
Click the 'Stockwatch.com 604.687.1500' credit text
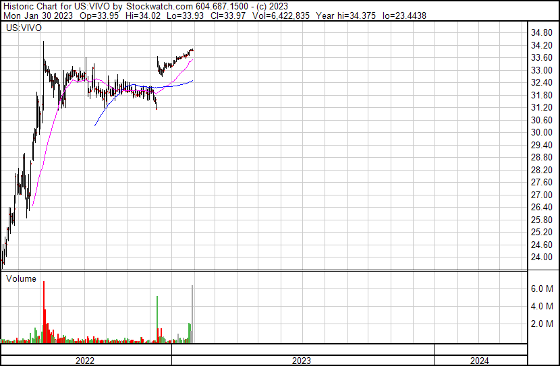(x=187, y=6)
